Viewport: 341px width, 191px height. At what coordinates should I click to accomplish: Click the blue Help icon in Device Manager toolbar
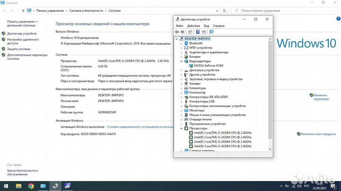pos(197,32)
